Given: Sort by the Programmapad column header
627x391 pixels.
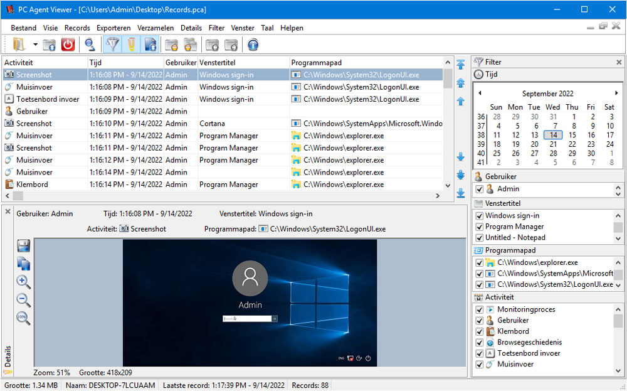Looking at the screenshot, I should [x=366, y=63].
